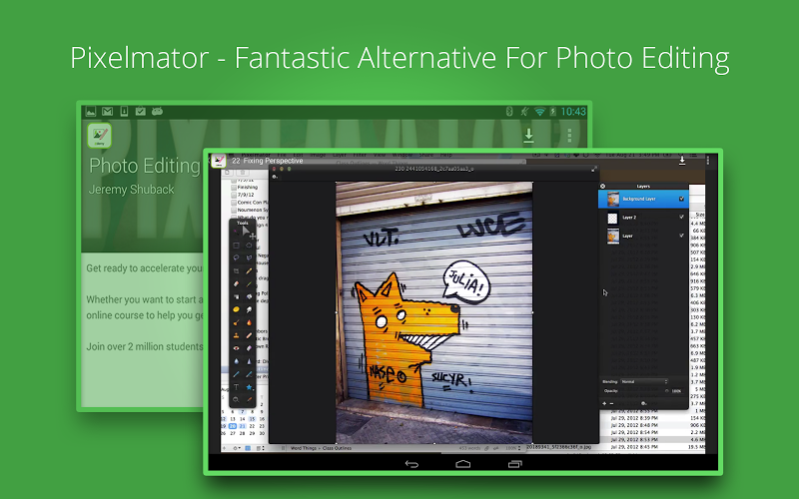Screen dimensions: 799x499
Task: Select the Clone Stamp tool
Action: click(x=236, y=335)
